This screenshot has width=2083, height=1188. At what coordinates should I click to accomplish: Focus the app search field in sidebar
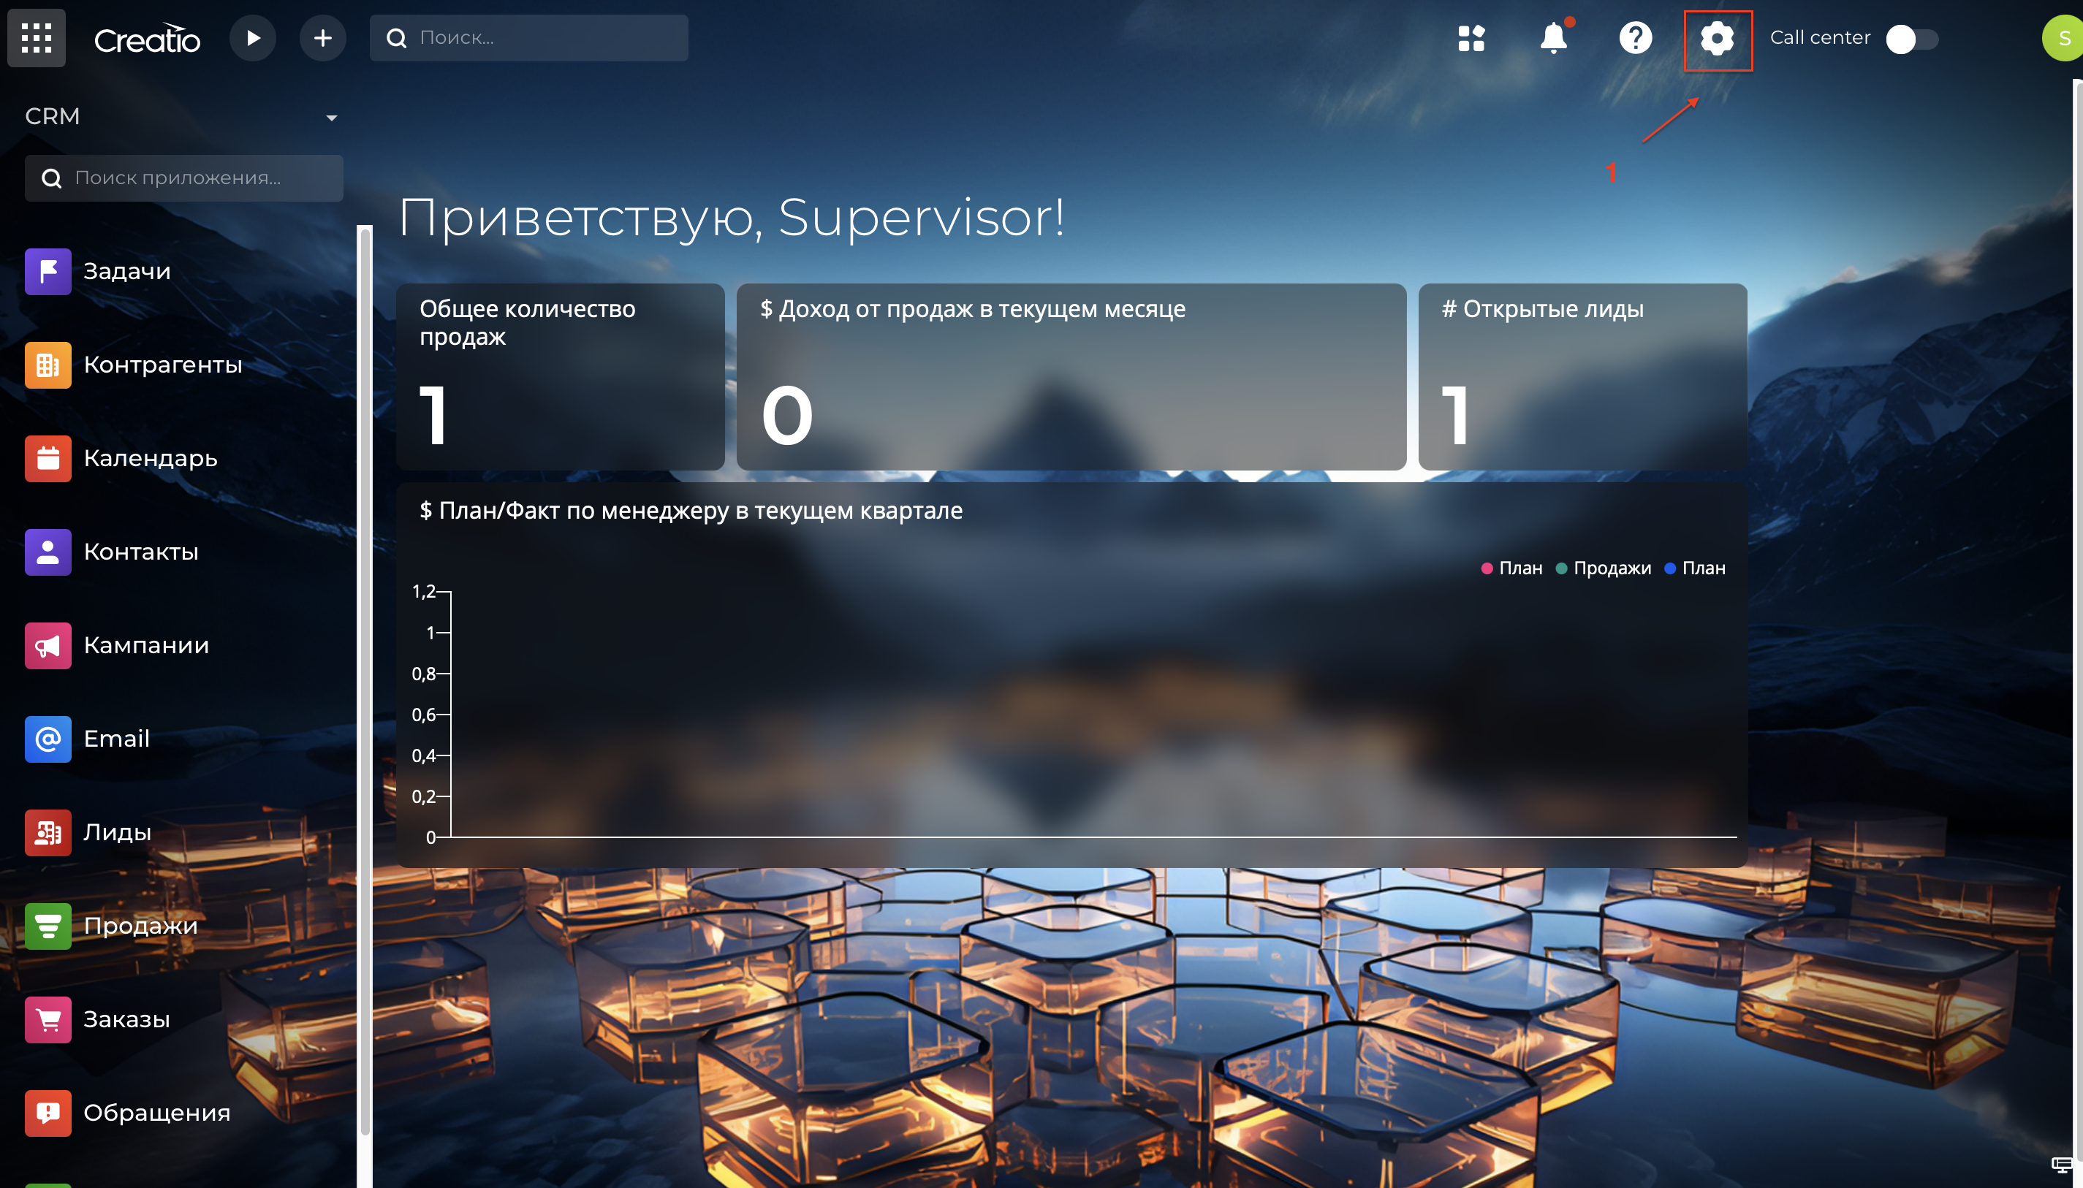pyautogui.click(x=183, y=178)
